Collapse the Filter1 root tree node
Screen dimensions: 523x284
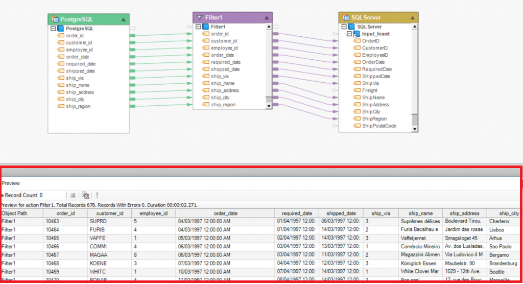[x=198, y=27]
